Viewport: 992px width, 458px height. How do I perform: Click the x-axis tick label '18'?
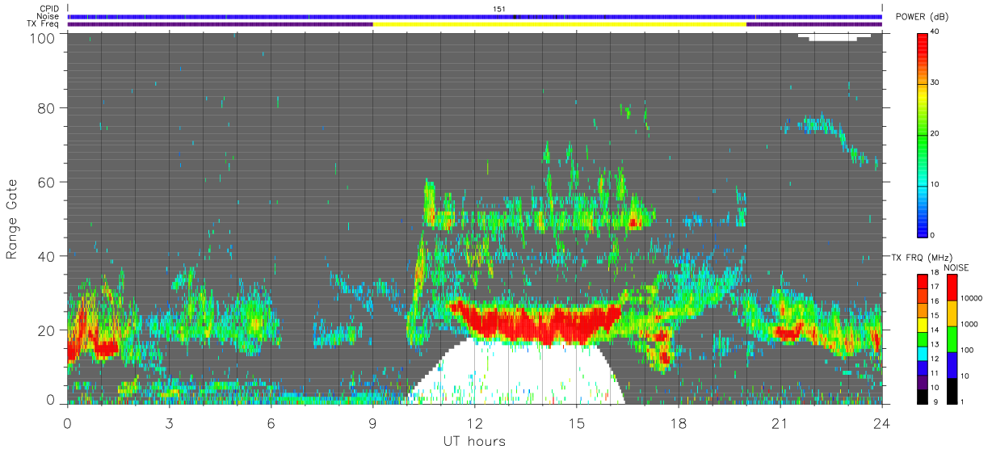(x=678, y=423)
